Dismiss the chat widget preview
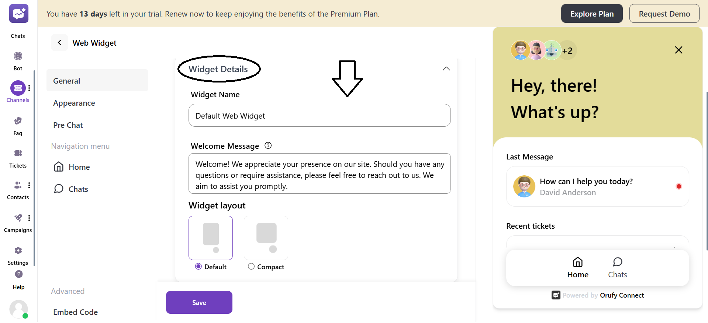708x323 pixels. 678,50
